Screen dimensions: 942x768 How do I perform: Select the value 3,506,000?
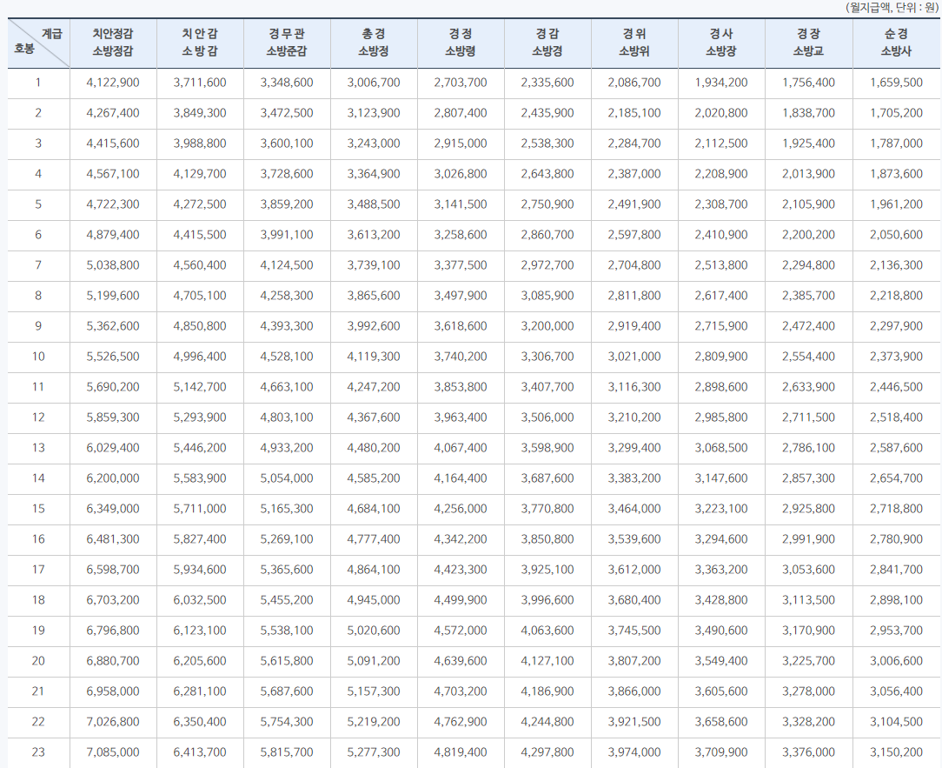click(547, 417)
